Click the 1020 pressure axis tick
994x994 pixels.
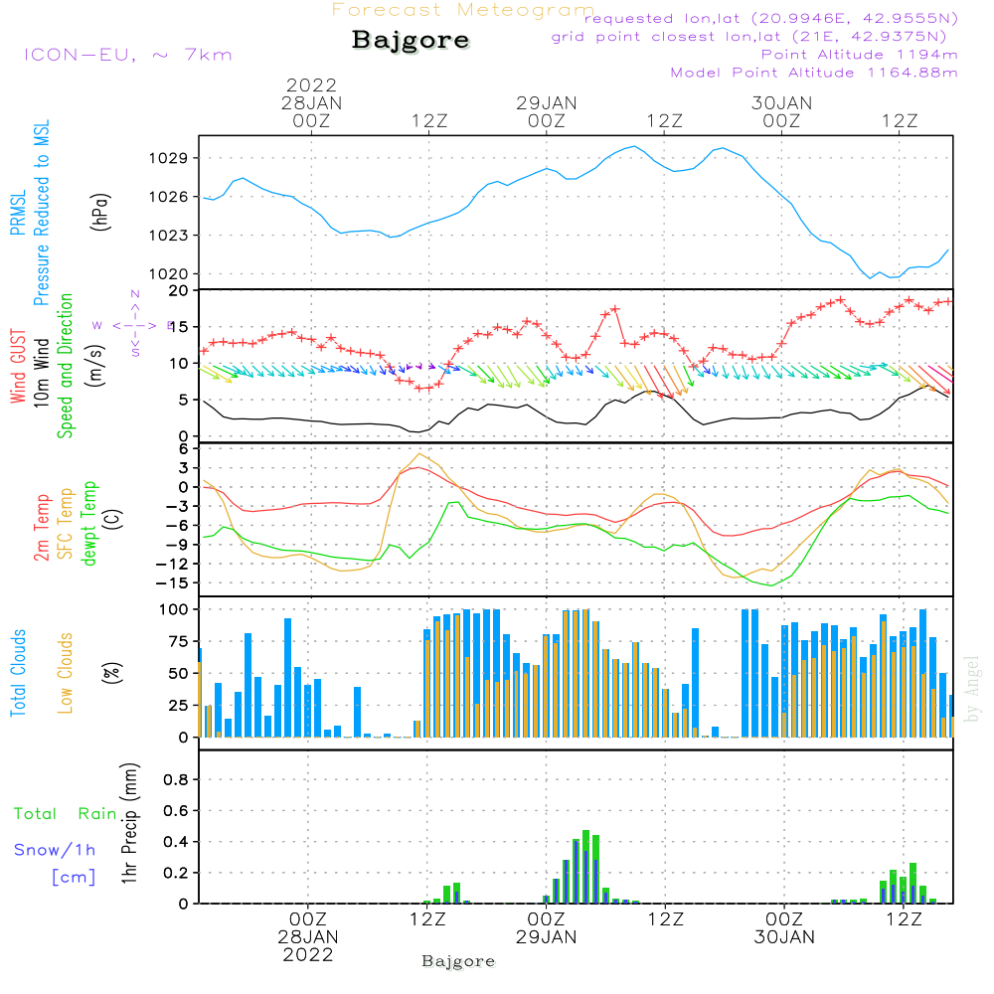pyautogui.click(x=169, y=274)
